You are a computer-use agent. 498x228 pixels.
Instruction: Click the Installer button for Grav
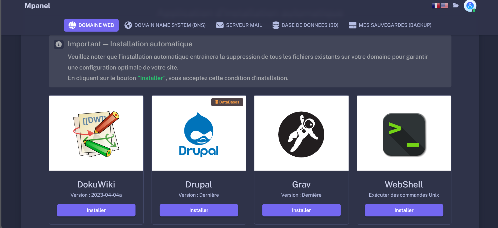coord(301,210)
